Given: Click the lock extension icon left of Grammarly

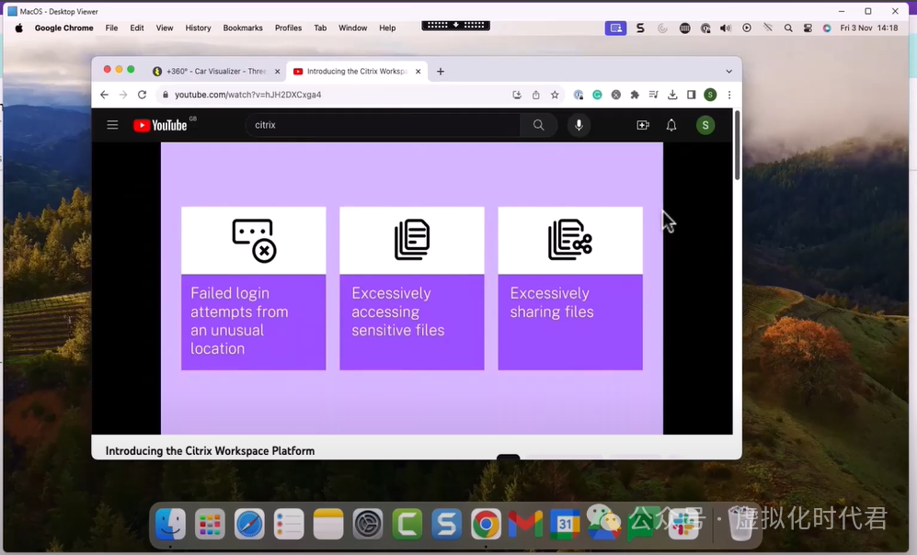Looking at the screenshot, I should [x=579, y=95].
